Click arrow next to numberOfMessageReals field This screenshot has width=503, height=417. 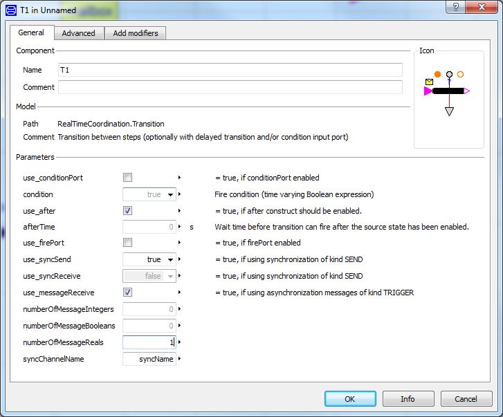180,342
